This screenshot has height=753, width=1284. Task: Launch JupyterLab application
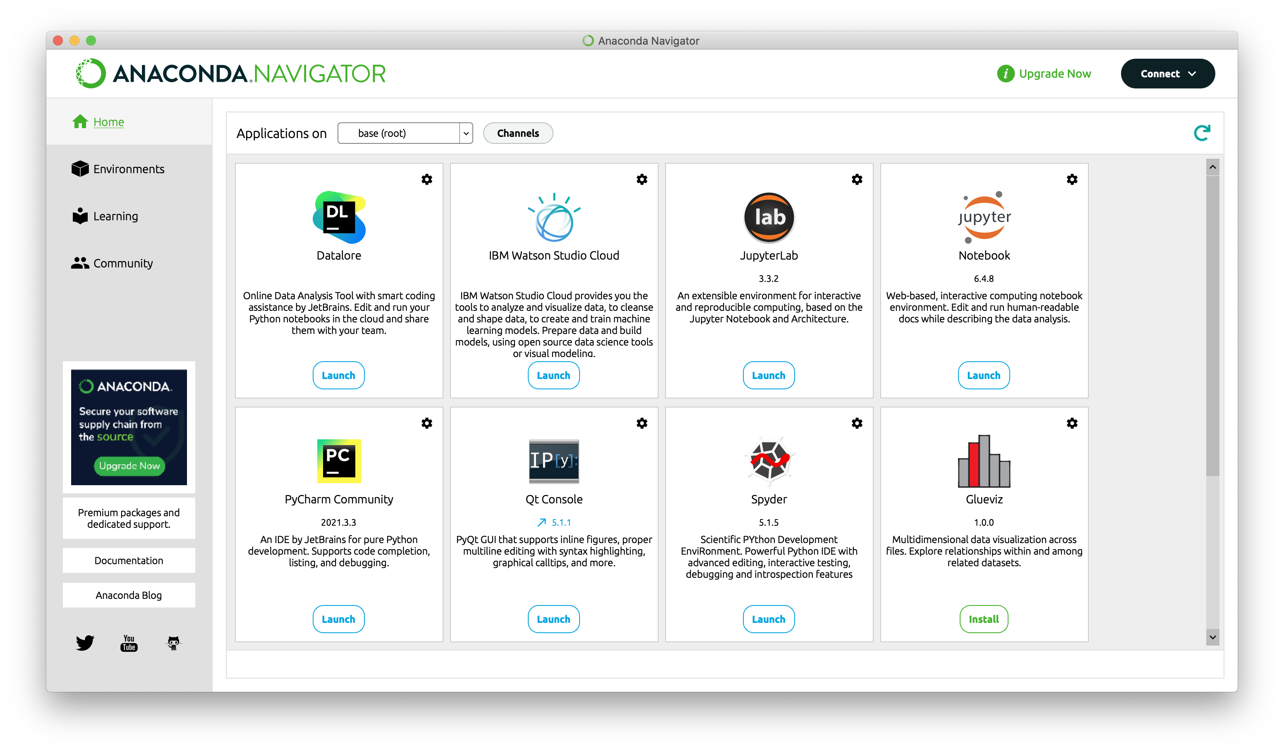click(769, 376)
